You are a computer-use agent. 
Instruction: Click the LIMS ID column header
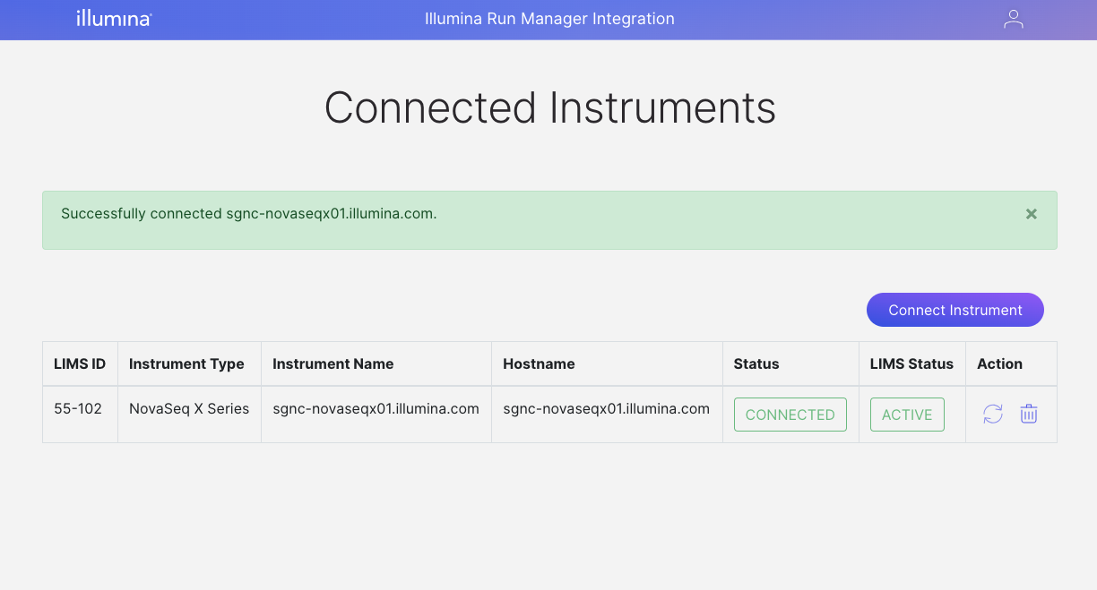coord(80,363)
